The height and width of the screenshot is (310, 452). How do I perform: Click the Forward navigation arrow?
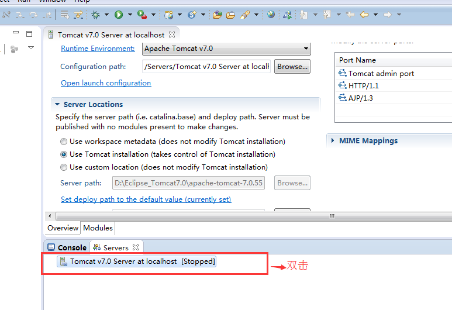click(x=388, y=15)
